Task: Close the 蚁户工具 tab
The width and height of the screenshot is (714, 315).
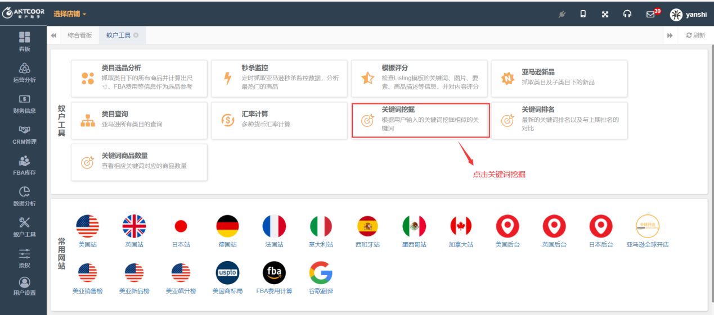Action: (x=136, y=35)
